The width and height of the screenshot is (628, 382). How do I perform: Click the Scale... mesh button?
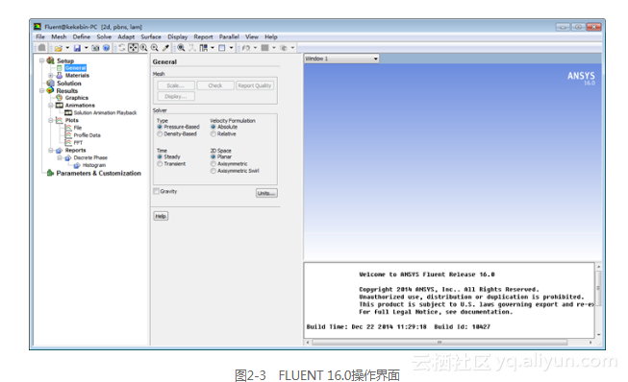(x=175, y=85)
